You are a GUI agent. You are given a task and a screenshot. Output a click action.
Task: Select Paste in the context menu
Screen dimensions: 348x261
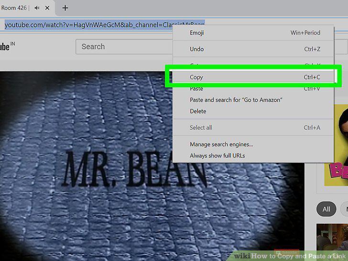click(x=253, y=89)
